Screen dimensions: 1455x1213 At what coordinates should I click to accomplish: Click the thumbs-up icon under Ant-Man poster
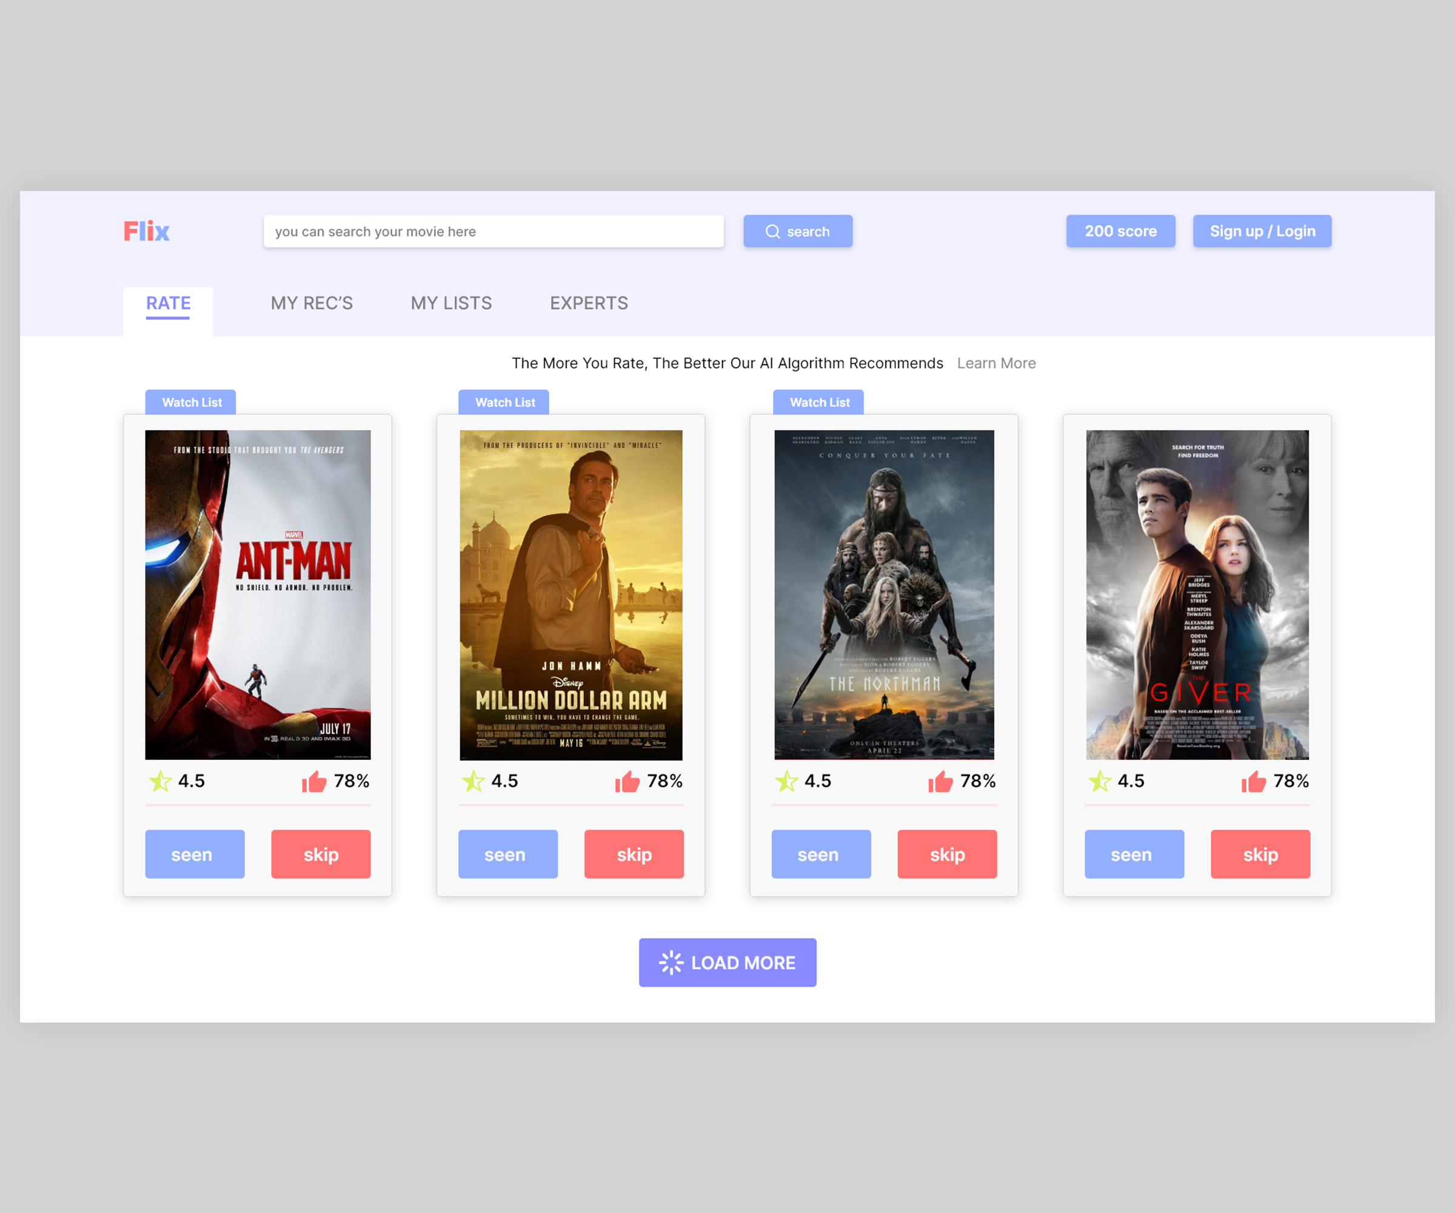(x=314, y=781)
